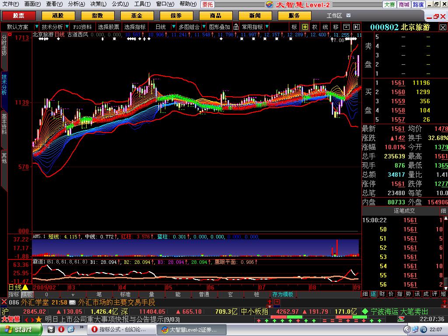Toggle the 权 toolbar button
The height and width of the screenshot is (336, 448).
coord(315,27)
